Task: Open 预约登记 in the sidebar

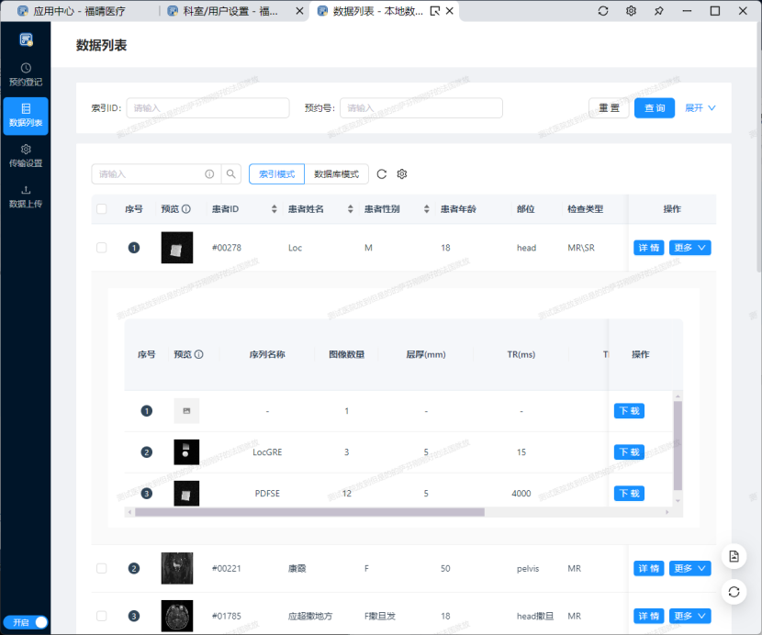Action: tap(25, 73)
